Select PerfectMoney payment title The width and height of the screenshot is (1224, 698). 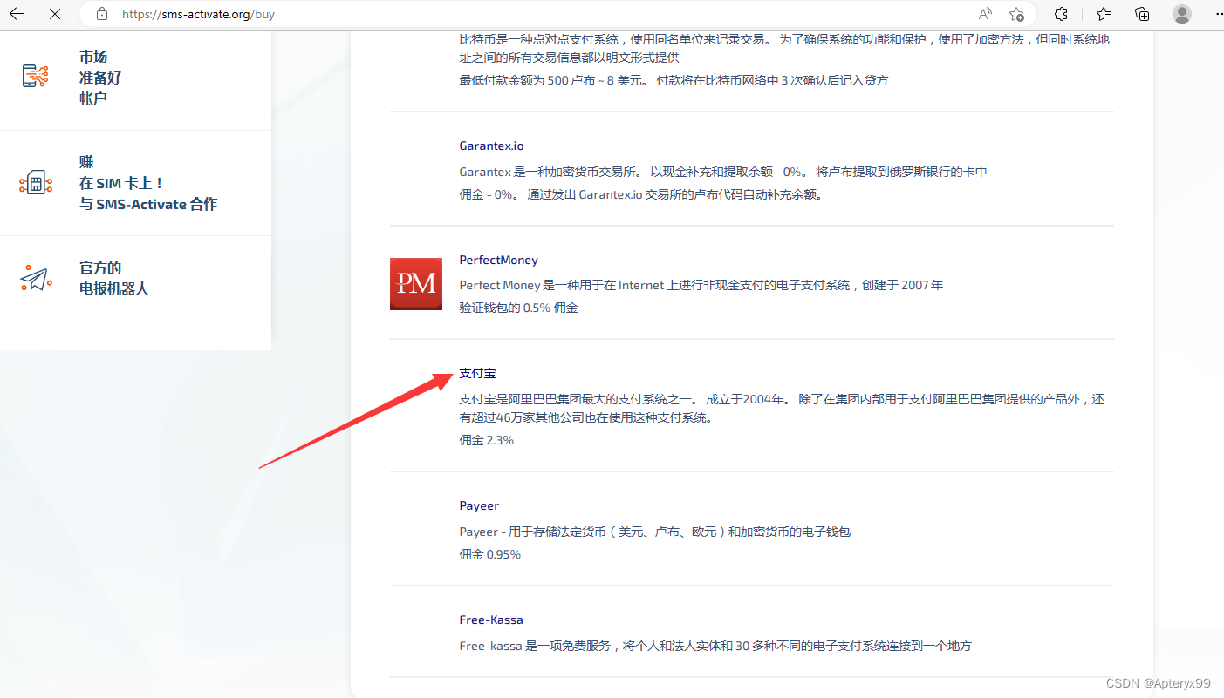[498, 260]
